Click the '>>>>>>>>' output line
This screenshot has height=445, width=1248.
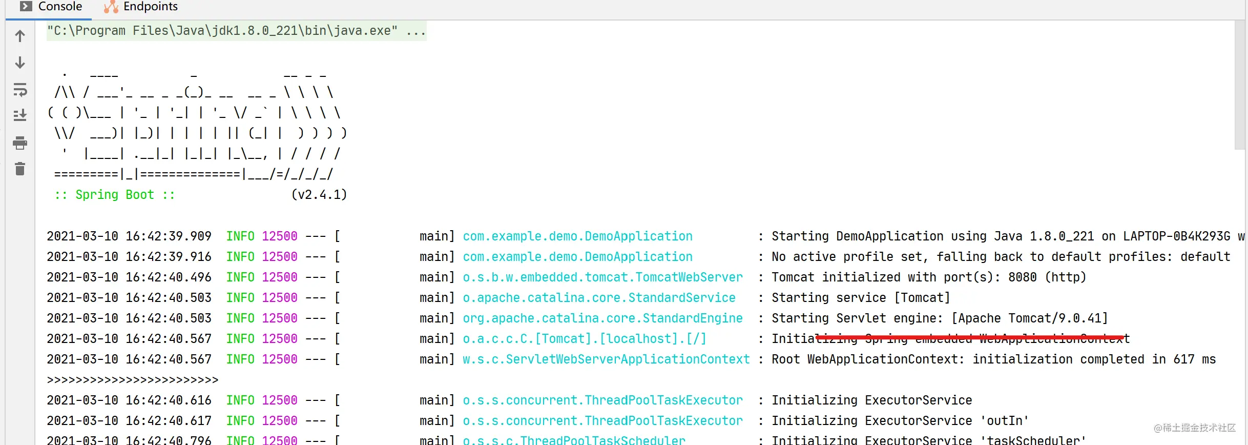tap(133, 380)
